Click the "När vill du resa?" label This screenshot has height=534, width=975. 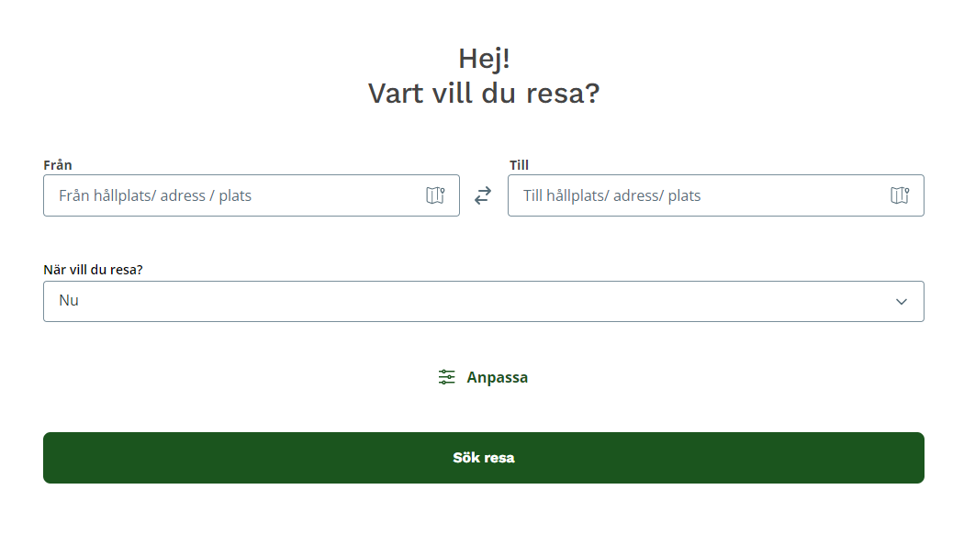coord(94,270)
